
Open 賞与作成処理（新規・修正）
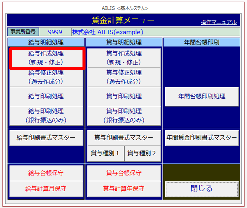pos(124,58)
